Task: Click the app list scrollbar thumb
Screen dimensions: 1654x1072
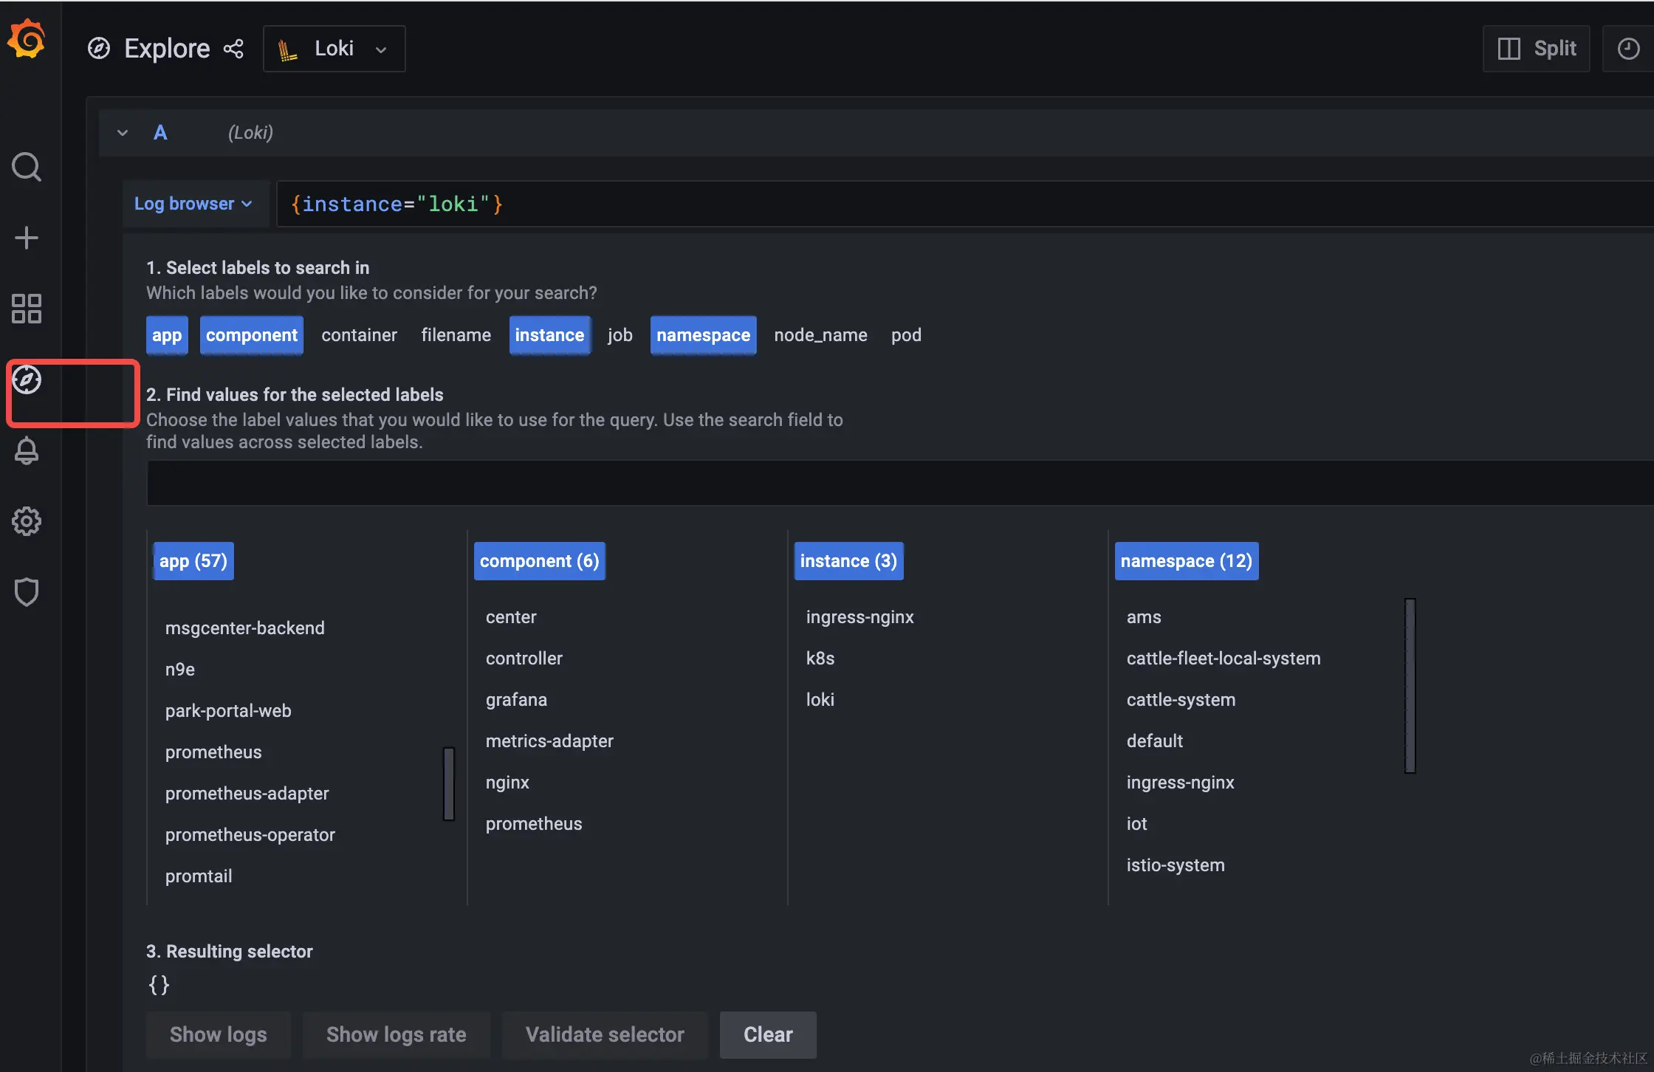Action: (449, 784)
